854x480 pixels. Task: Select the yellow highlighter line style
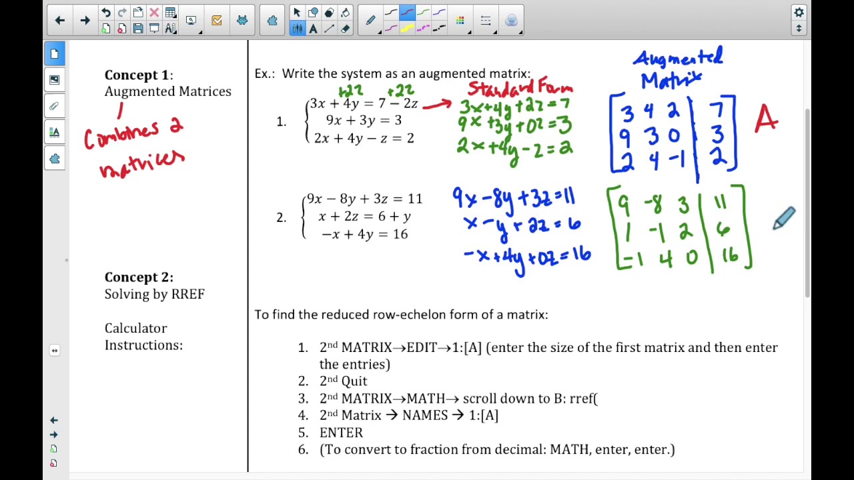point(407,29)
